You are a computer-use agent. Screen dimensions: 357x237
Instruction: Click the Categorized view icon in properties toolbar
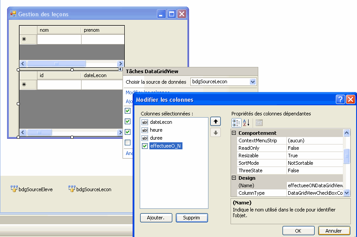tap(236, 123)
